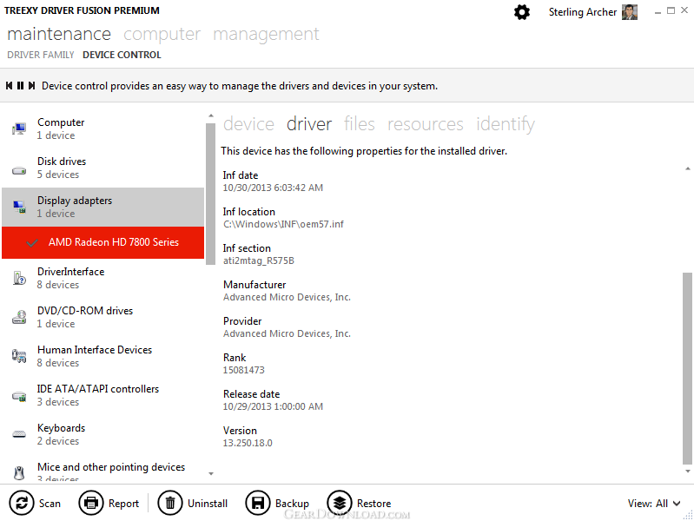This screenshot has width=694, height=521.
Task: Click the device list scroll-down arrow
Action: click(x=211, y=473)
